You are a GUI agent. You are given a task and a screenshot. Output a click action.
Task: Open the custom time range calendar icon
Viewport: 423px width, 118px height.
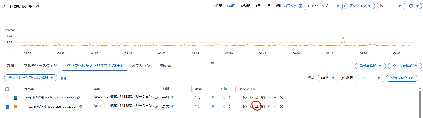pyautogui.click(x=300, y=6)
